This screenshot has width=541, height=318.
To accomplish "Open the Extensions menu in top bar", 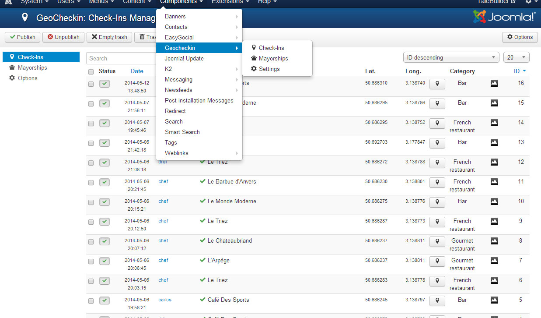I will tap(230, 2).
